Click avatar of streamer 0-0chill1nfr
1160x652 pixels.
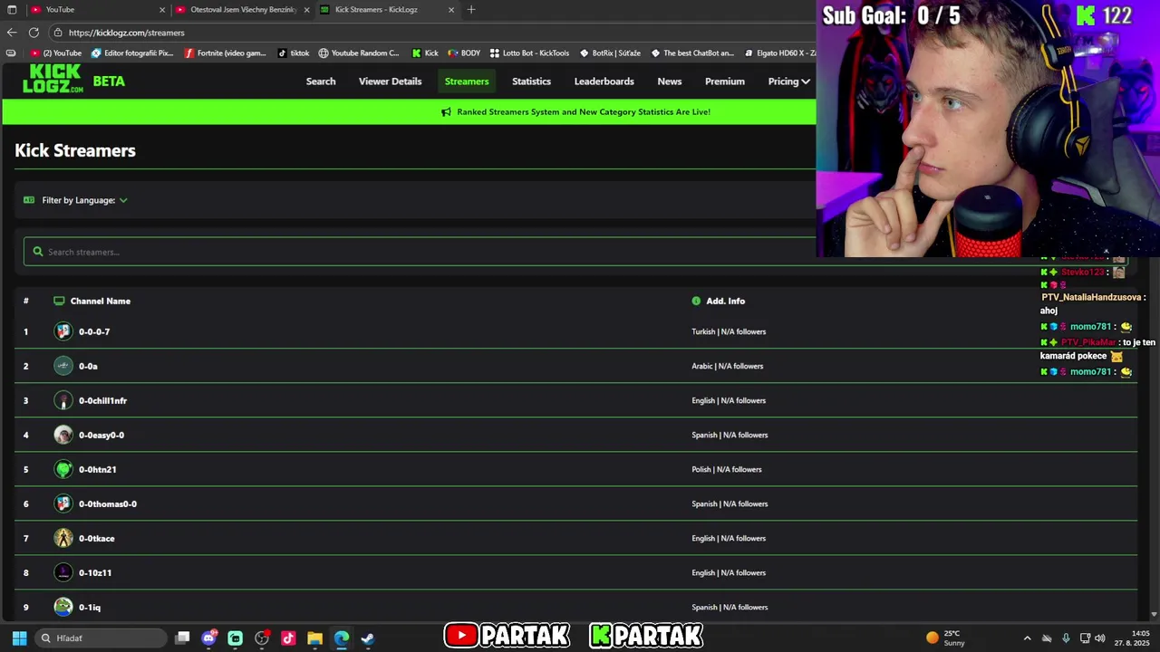tap(63, 400)
